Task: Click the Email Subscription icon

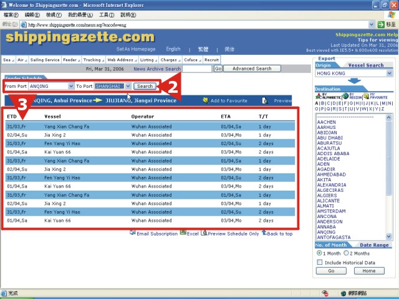Action: pos(132,232)
